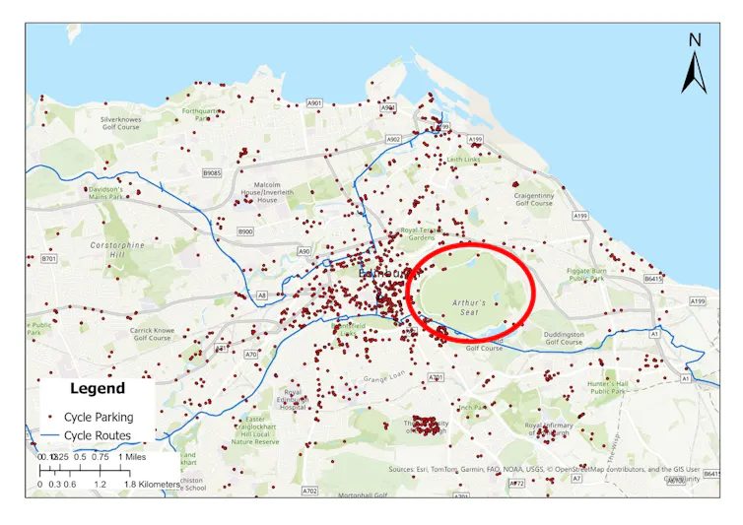Click the 'Hunter's Hall Public Park' label
This screenshot has height=525, width=743.
608,387
